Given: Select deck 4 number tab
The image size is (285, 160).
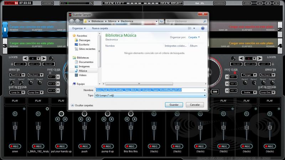Looking at the screenshot, I should [280, 46].
